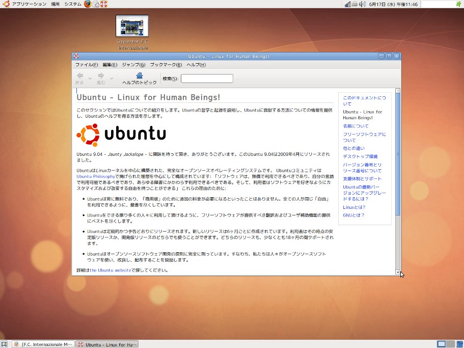
Task: Open the 場所 panel menu
Action: pos(56,4)
